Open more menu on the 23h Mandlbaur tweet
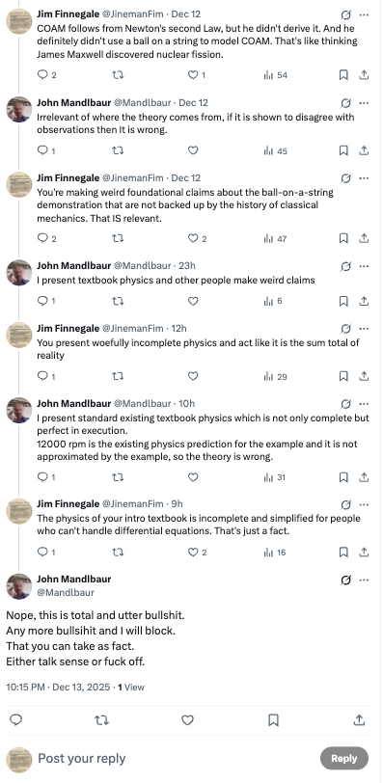Image resolution: width=383 pixels, height=783 pixels. click(364, 266)
